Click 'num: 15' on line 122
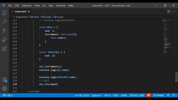This screenshot has width=178, height=100. 50,56
